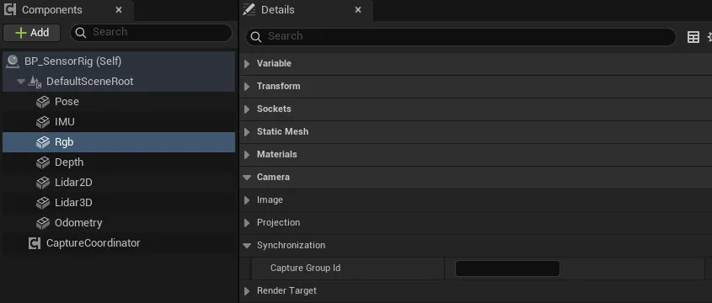The width and height of the screenshot is (712, 303).
Task: Close the Components tab
Action: 119,9
